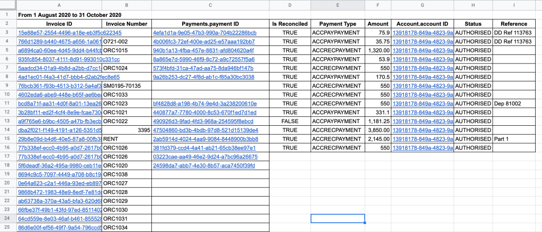The height and width of the screenshot is (232, 542).
Task: Click the "Reference" header cell
Action: pos(514,24)
